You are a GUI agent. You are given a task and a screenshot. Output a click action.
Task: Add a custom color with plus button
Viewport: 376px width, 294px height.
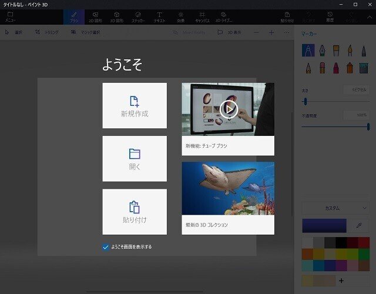pos(341,280)
